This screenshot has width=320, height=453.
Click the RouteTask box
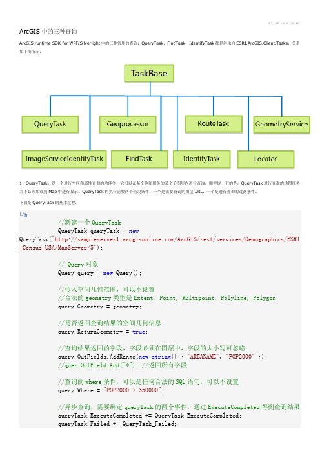(214, 124)
